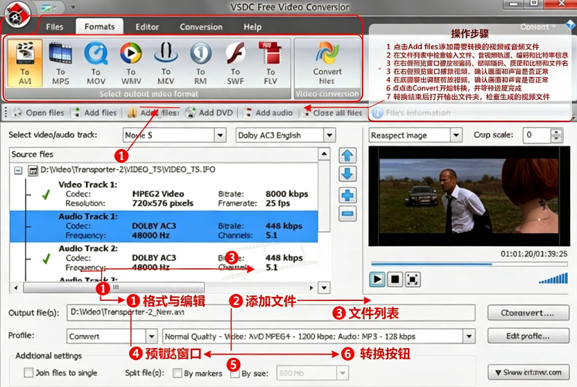Open File's Information panel
The image size is (577, 387).
(411, 113)
